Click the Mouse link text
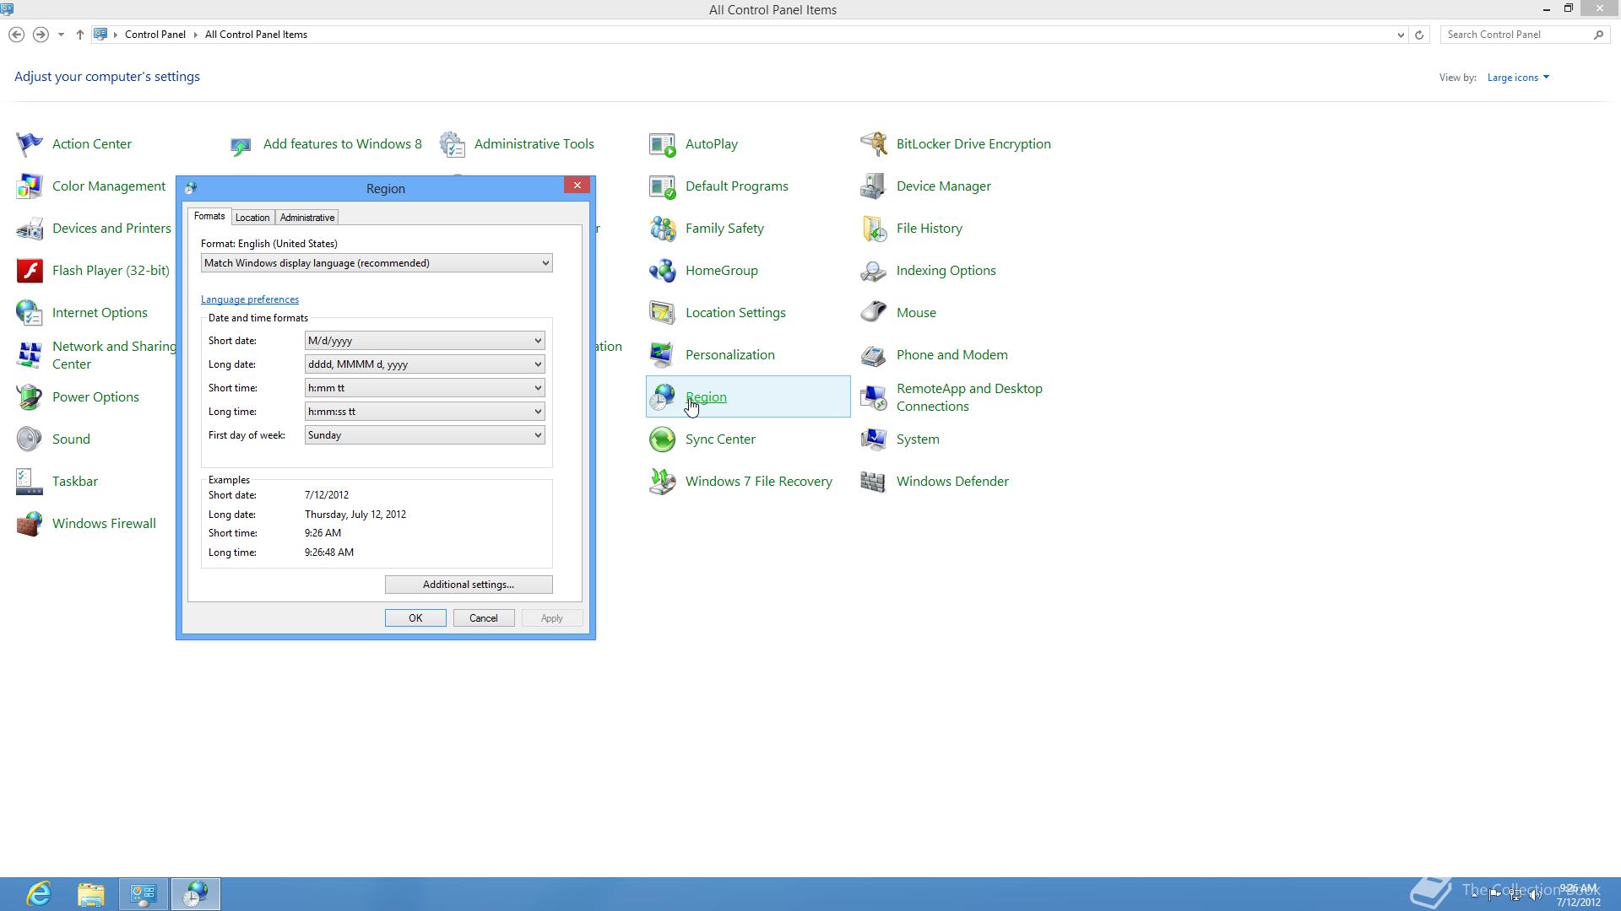The image size is (1621, 911). click(x=916, y=313)
